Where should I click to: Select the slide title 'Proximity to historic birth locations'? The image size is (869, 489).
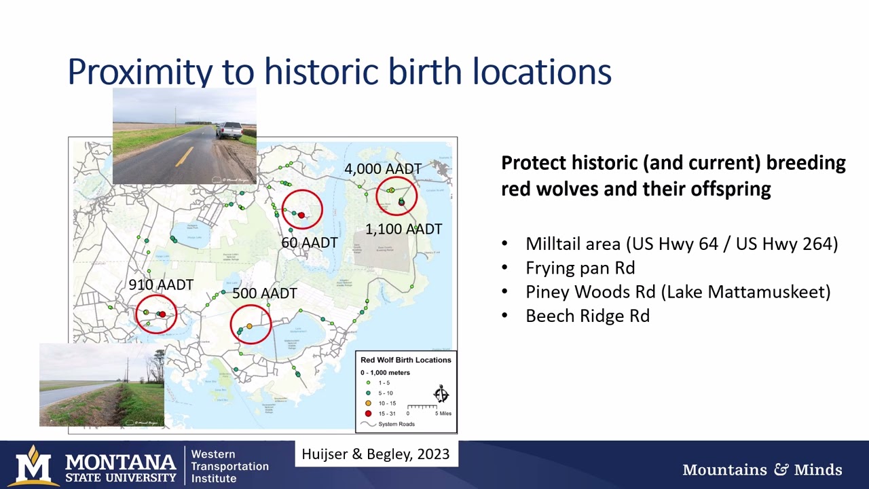click(339, 71)
